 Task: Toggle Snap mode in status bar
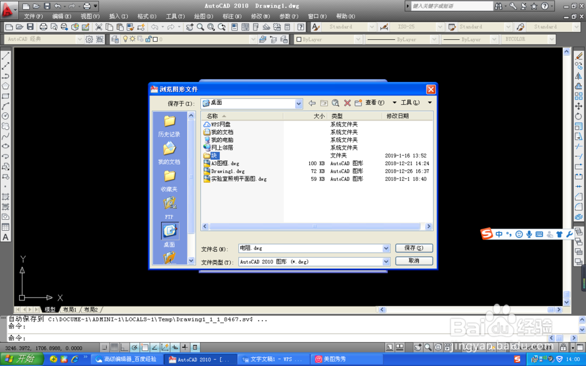click(x=105, y=347)
